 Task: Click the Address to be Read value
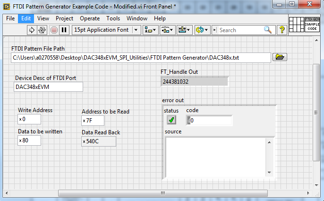click(95, 121)
